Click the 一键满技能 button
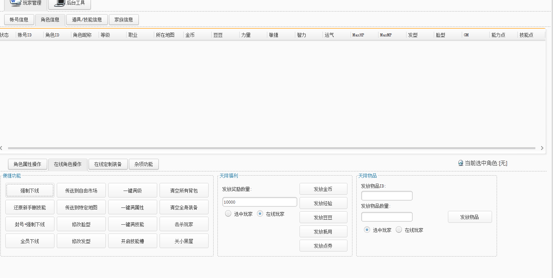 coord(133,224)
